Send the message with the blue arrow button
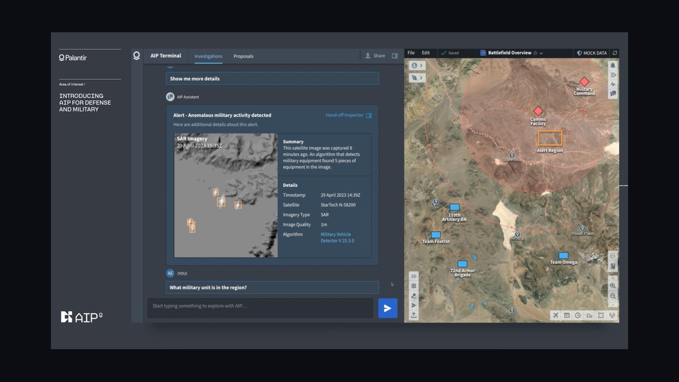 coord(388,308)
